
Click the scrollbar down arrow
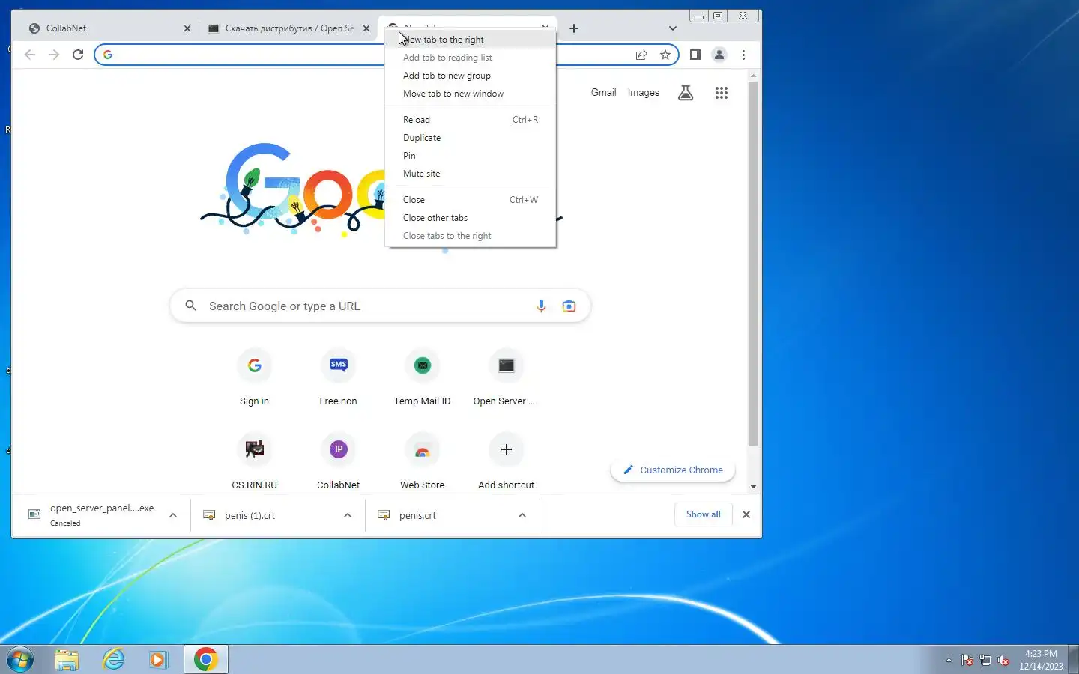[753, 487]
